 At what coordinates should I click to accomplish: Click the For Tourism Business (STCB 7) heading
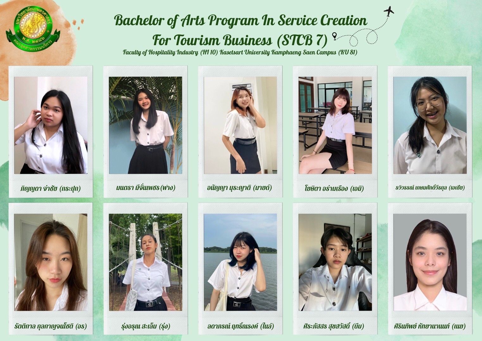[240, 40]
